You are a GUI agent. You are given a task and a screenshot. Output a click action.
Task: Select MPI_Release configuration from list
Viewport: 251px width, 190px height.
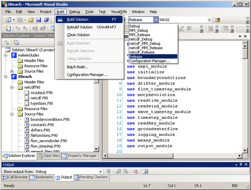click(x=153, y=35)
